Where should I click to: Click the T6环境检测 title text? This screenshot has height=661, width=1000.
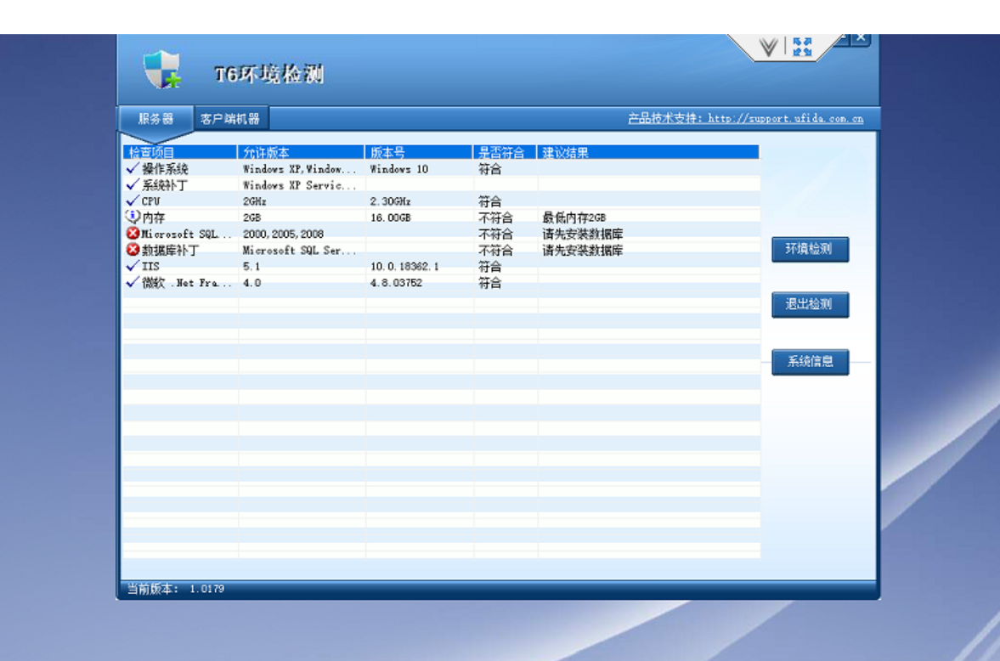point(269,74)
